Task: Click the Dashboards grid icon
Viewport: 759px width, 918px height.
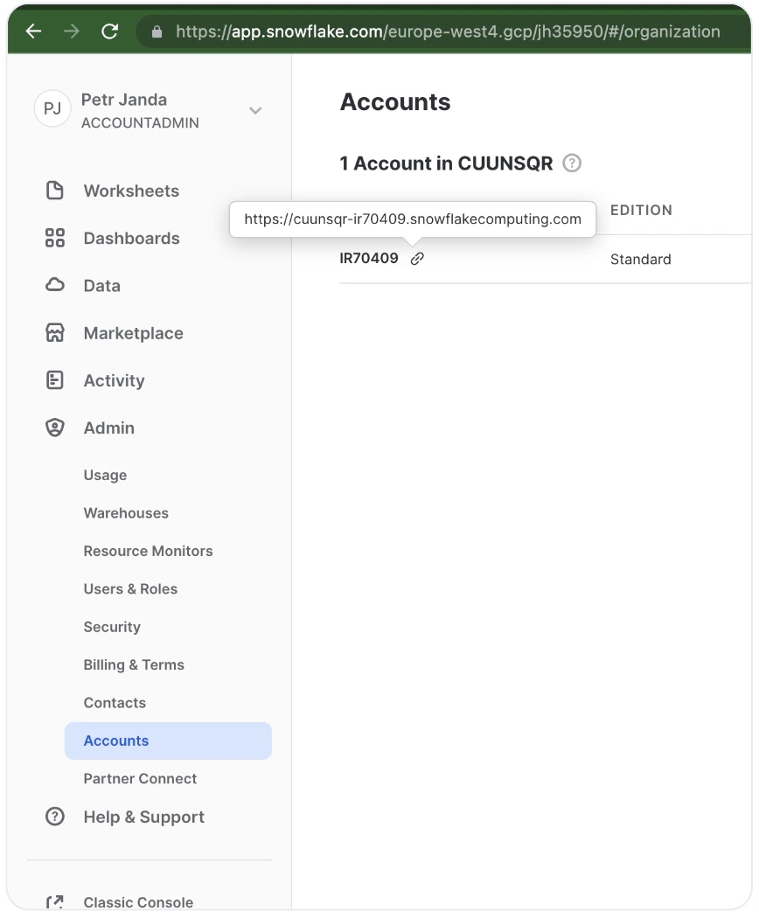Action: point(54,238)
